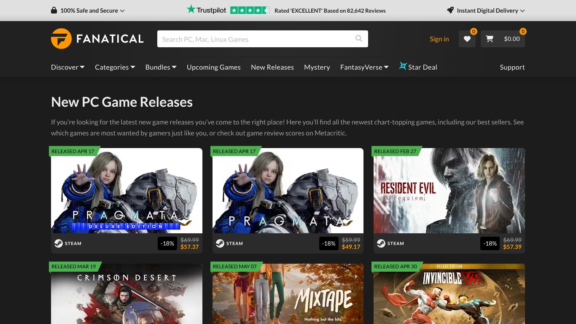Viewport: 576px width, 324px height.
Task: Click the Fanatical logo icon
Action: pos(61,39)
